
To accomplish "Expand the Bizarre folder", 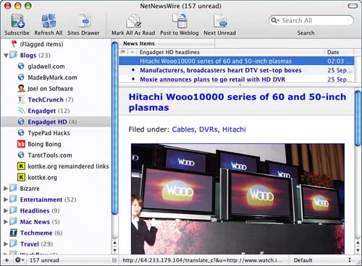I will (x=6, y=189).
